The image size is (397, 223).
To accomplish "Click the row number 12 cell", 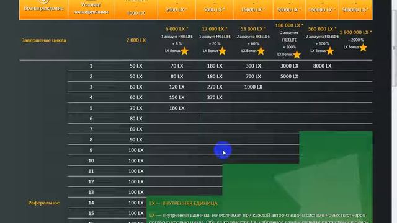I will click(91, 181).
